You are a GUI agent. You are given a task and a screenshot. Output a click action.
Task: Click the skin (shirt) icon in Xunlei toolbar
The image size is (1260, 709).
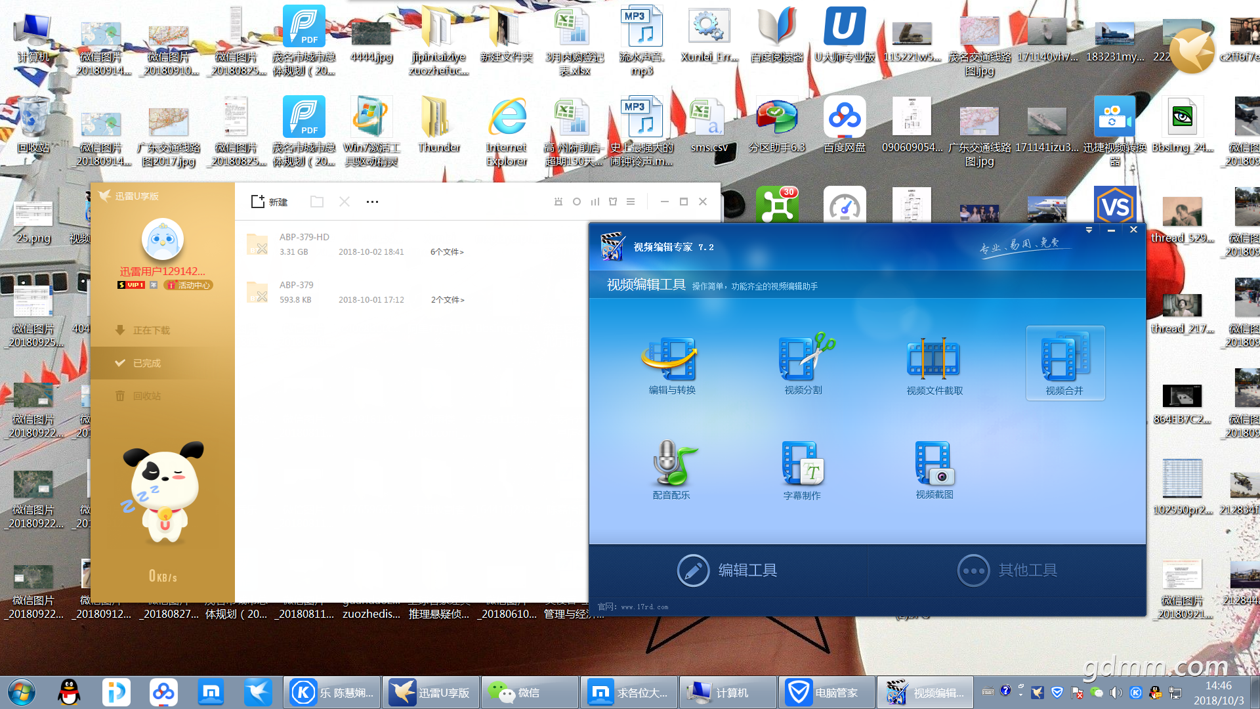tap(613, 202)
